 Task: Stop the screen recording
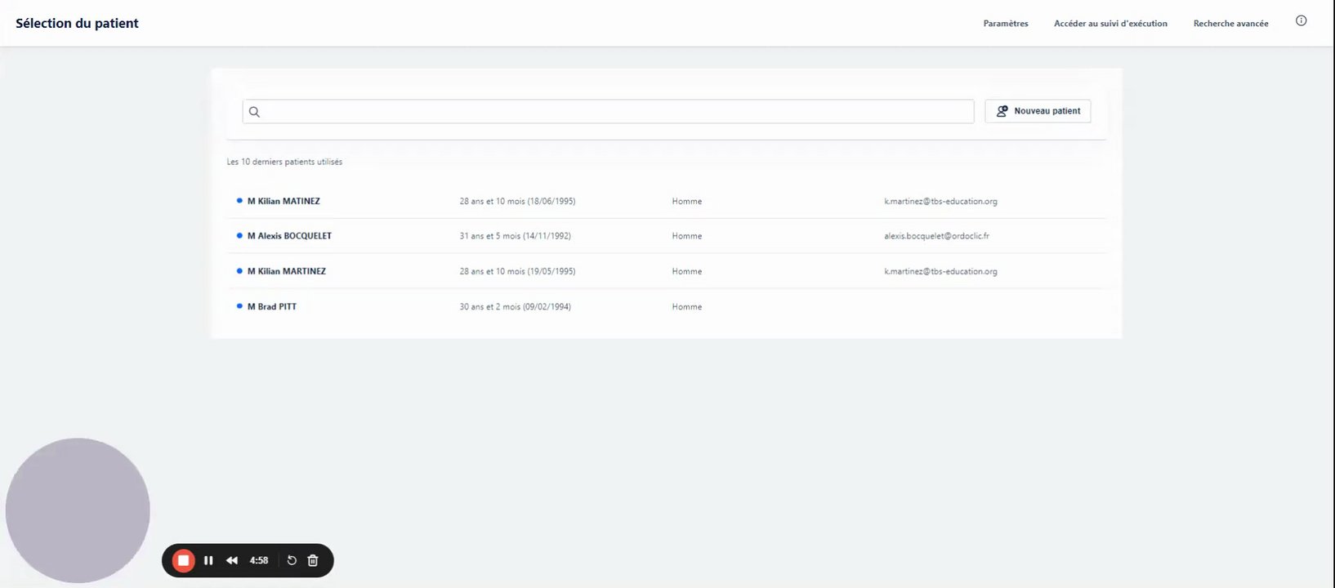click(x=184, y=560)
